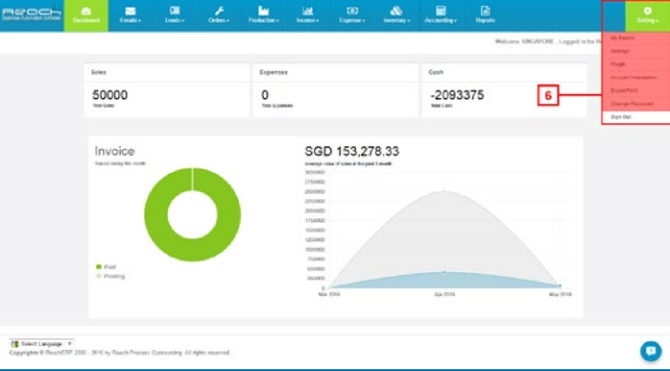Expand the Select Language dropdown
The width and height of the screenshot is (670, 371).
click(x=42, y=344)
